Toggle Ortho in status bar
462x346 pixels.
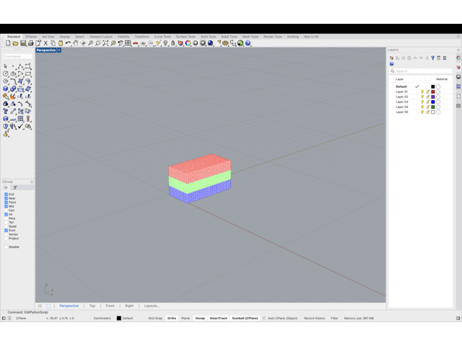pyautogui.click(x=172, y=319)
